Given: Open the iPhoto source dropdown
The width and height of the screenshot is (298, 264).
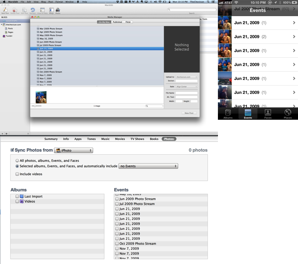Looking at the screenshot, I should coord(74,150).
